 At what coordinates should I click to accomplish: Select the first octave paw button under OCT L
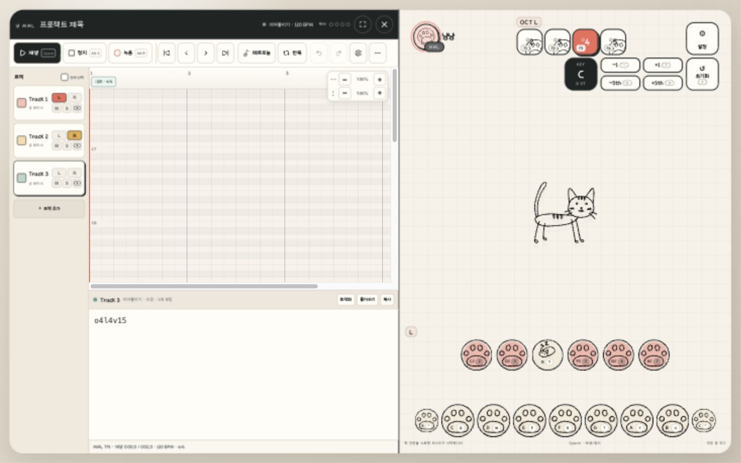tap(530, 42)
